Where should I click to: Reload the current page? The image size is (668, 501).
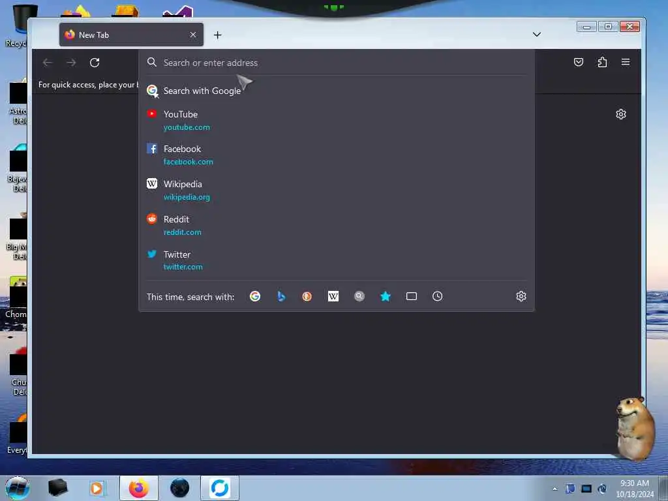tap(95, 63)
